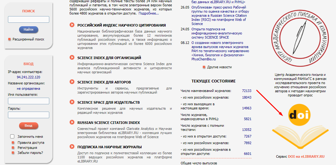Click the arrow icon beside Russian Science Citation Index
The image size is (336, 165).
72,122
